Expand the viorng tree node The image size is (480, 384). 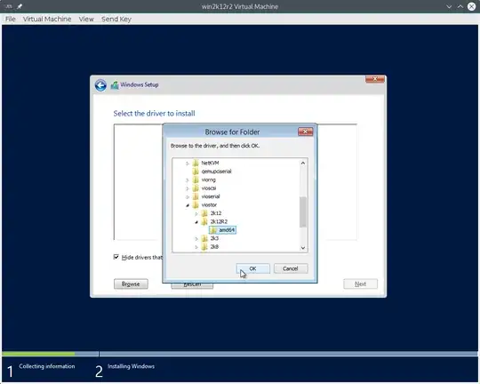[188, 180]
